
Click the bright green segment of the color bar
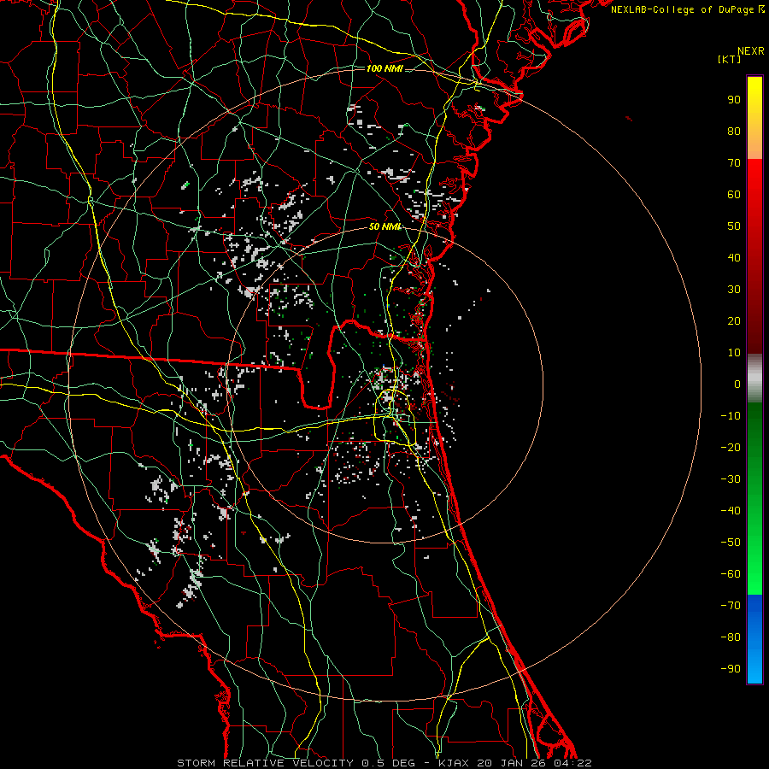point(754,499)
